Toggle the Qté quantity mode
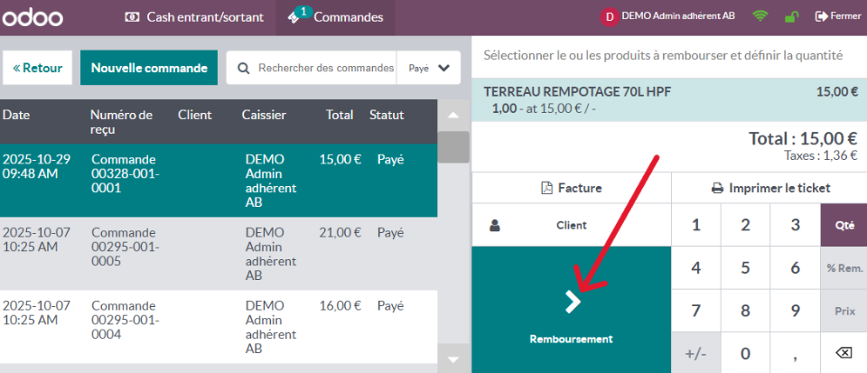 click(x=844, y=225)
